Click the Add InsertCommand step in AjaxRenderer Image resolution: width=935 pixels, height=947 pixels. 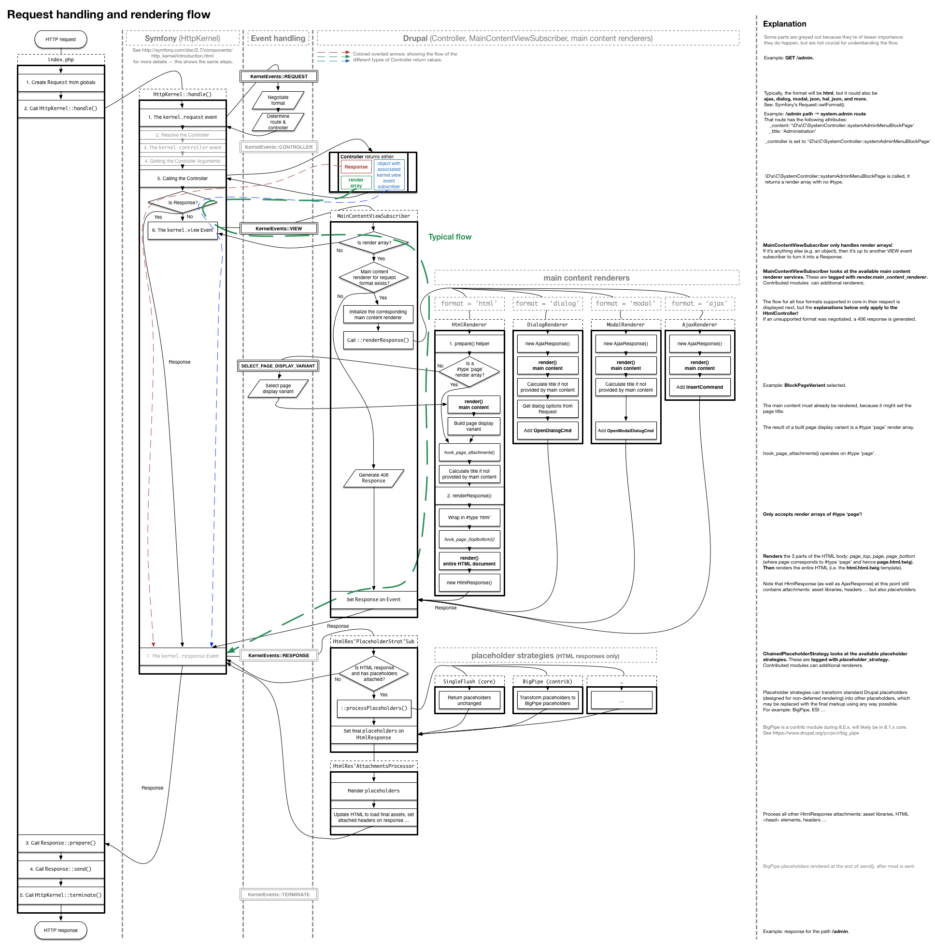(x=699, y=387)
